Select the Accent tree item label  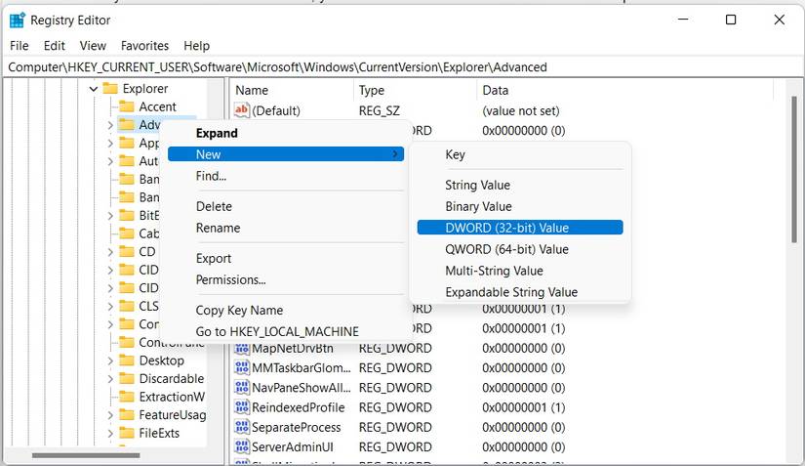(x=158, y=106)
